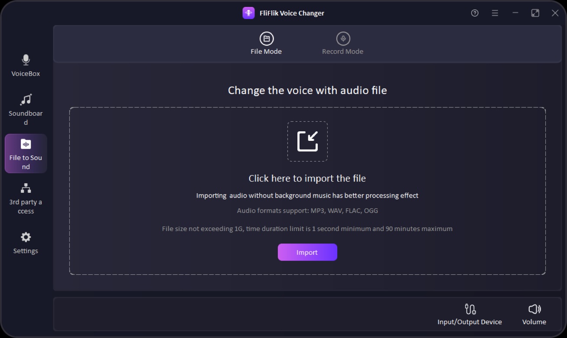567x338 pixels.
Task: Open the Volume control
Action: pos(534,314)
